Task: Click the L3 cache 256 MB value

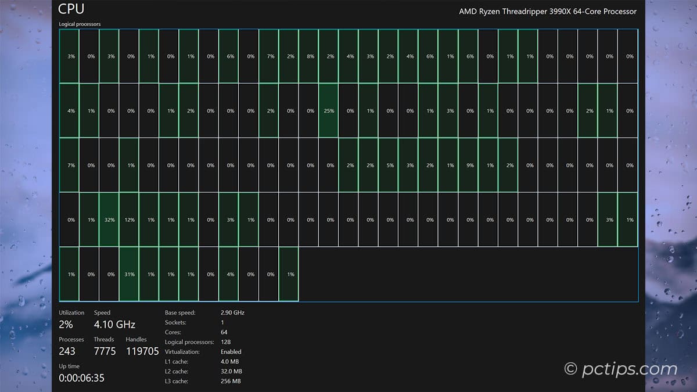Action: (231, 381)
